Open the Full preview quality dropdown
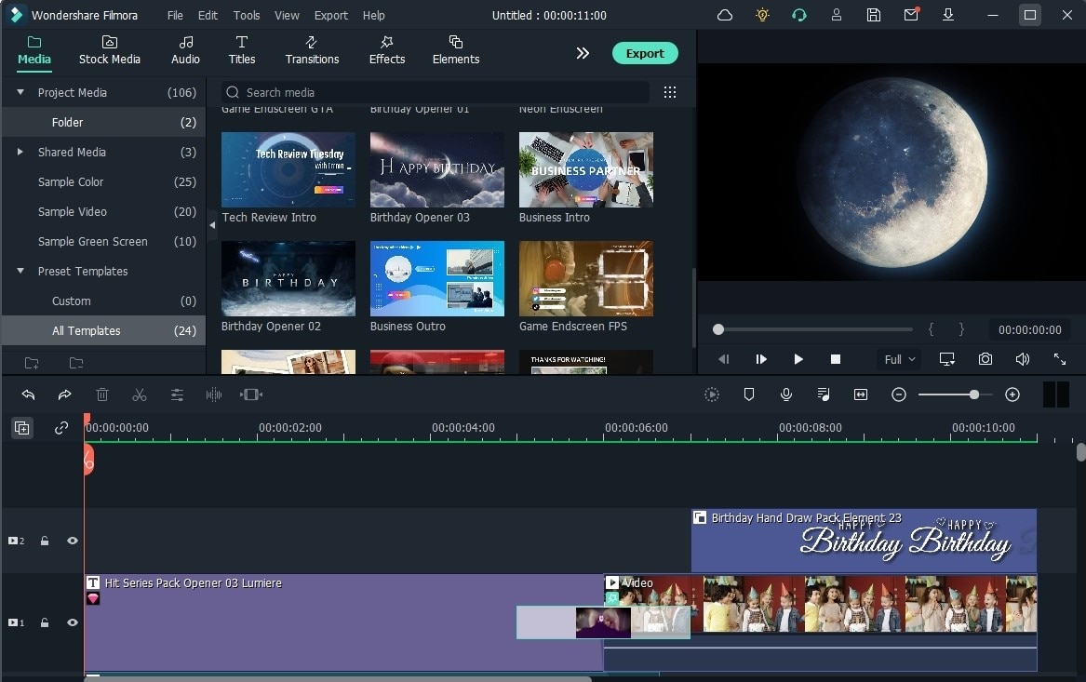 (900, 359)
